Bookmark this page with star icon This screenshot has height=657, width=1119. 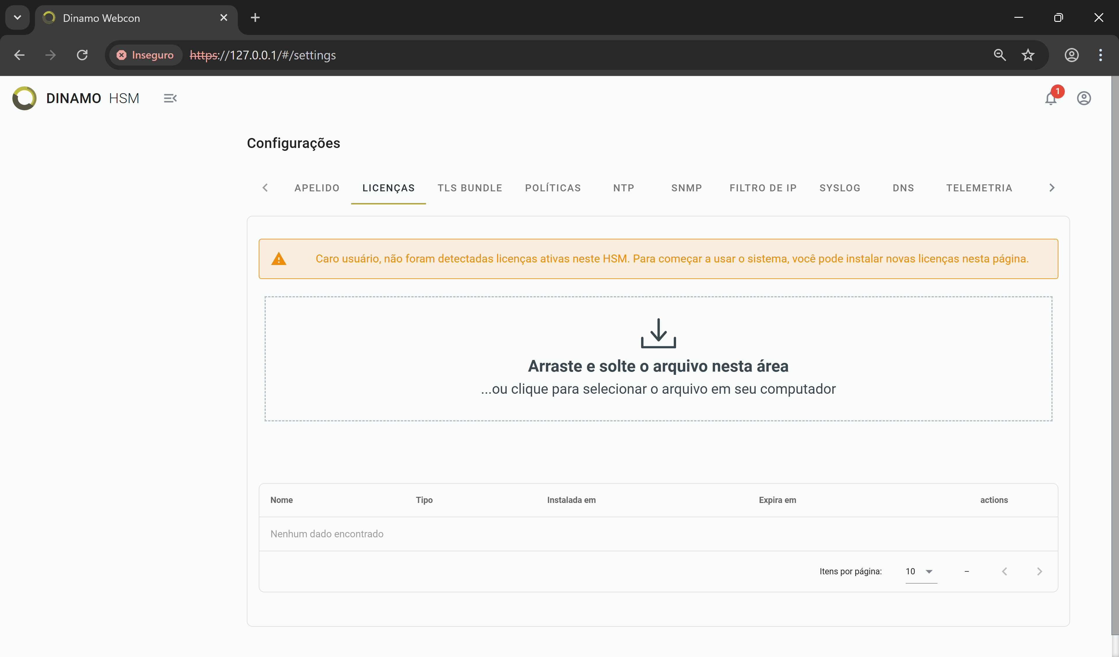coord(1028,55)
